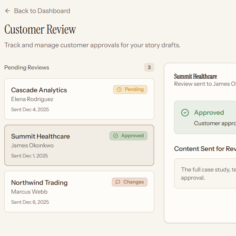Image resolution: width=236 pixels, height=236 pixels.
Task: Click the clock icon in the Pending badge
Action: 119,89
